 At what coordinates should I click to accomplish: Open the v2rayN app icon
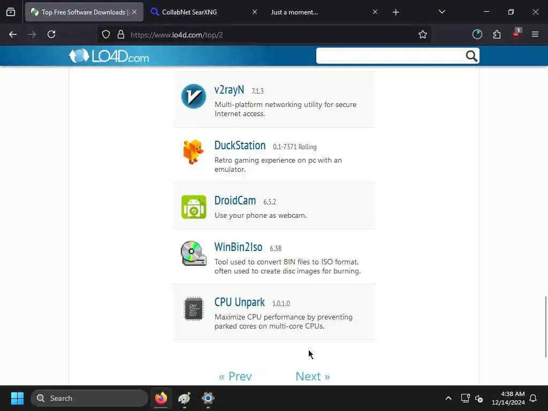pyautogui.click(x=194, y=96)
